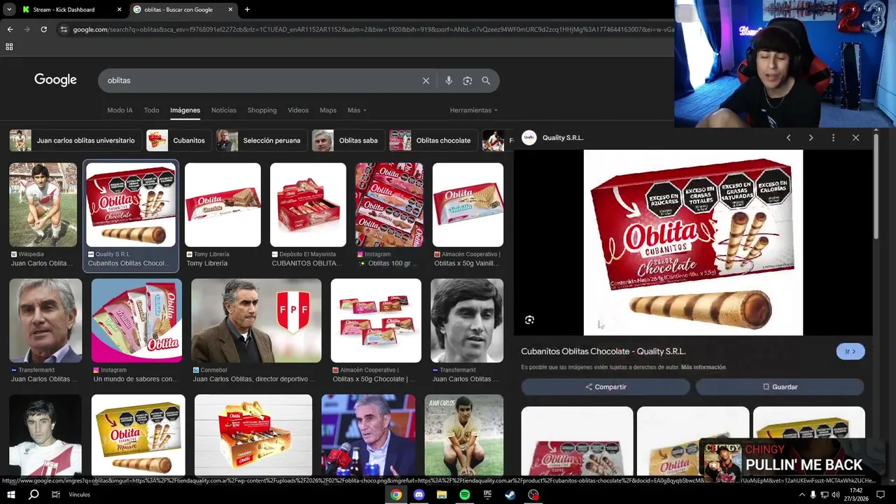Show previous image in preview panel
The image size is (896, 504).
click(788, 138)
